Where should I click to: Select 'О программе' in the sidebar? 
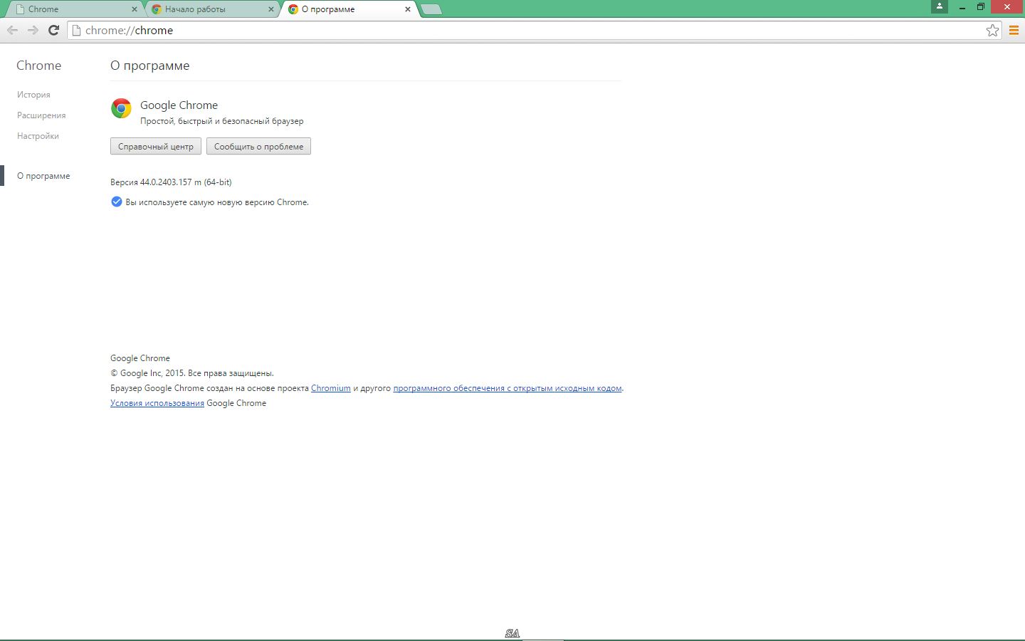[x=43, y=176]
